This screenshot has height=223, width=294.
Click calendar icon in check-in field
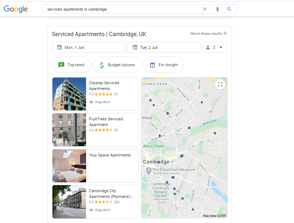click(60, 47)
